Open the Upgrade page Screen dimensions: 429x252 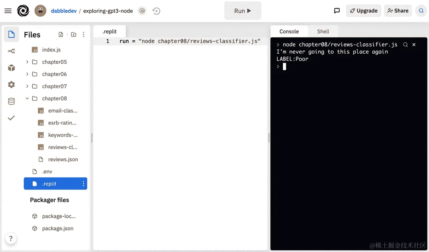coord(363,11)
